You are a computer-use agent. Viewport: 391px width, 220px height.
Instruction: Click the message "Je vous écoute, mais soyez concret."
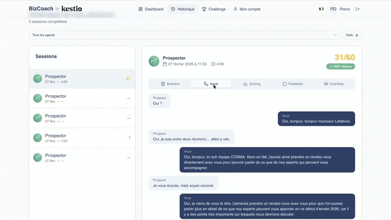183,183
